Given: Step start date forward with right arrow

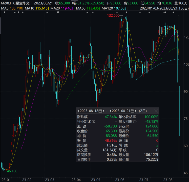Looking at the screenshot, I should pyautogui.click(x=103, y=111).
